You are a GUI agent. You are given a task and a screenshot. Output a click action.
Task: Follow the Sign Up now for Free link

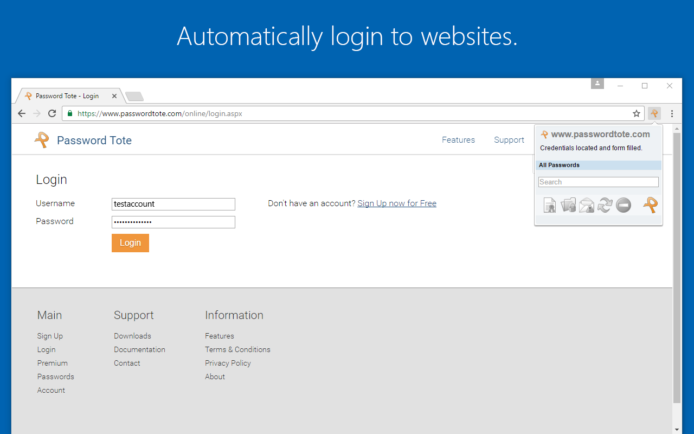(x=397, y=203)
